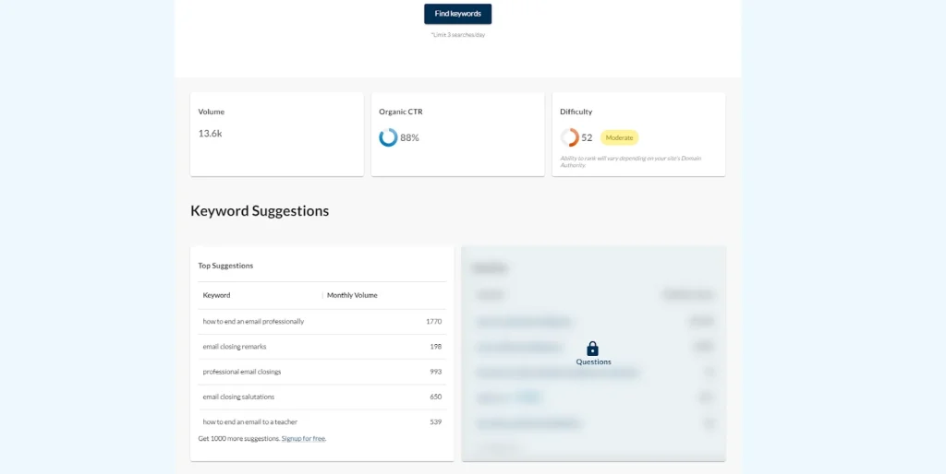Screen dimensions: 946x474
Task: Click the locked Questions label
Action: (594, 362)
